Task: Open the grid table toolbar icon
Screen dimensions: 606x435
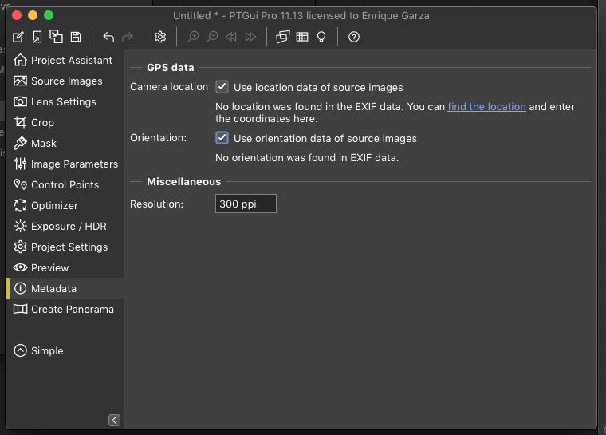Action: [302, 37]
